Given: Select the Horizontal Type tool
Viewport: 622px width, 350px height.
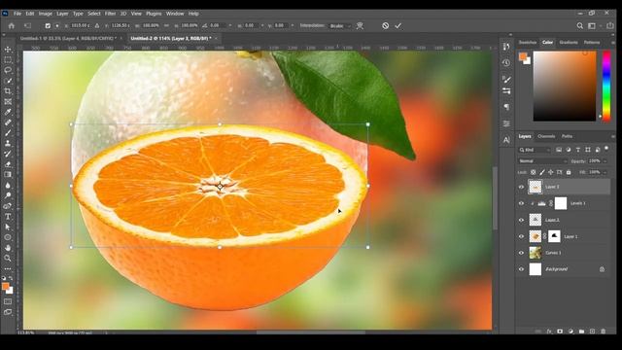Looking at the screenshot, I should click(x=8, y=217).
